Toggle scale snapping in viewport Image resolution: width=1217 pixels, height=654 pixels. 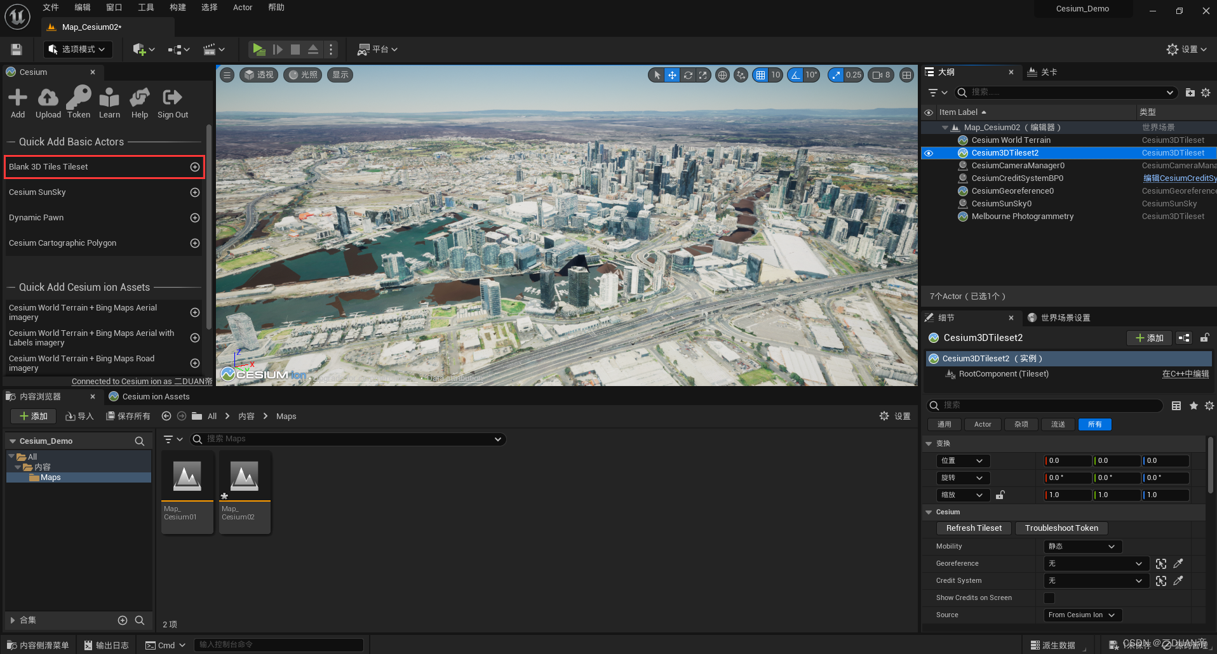pos(836,75)
